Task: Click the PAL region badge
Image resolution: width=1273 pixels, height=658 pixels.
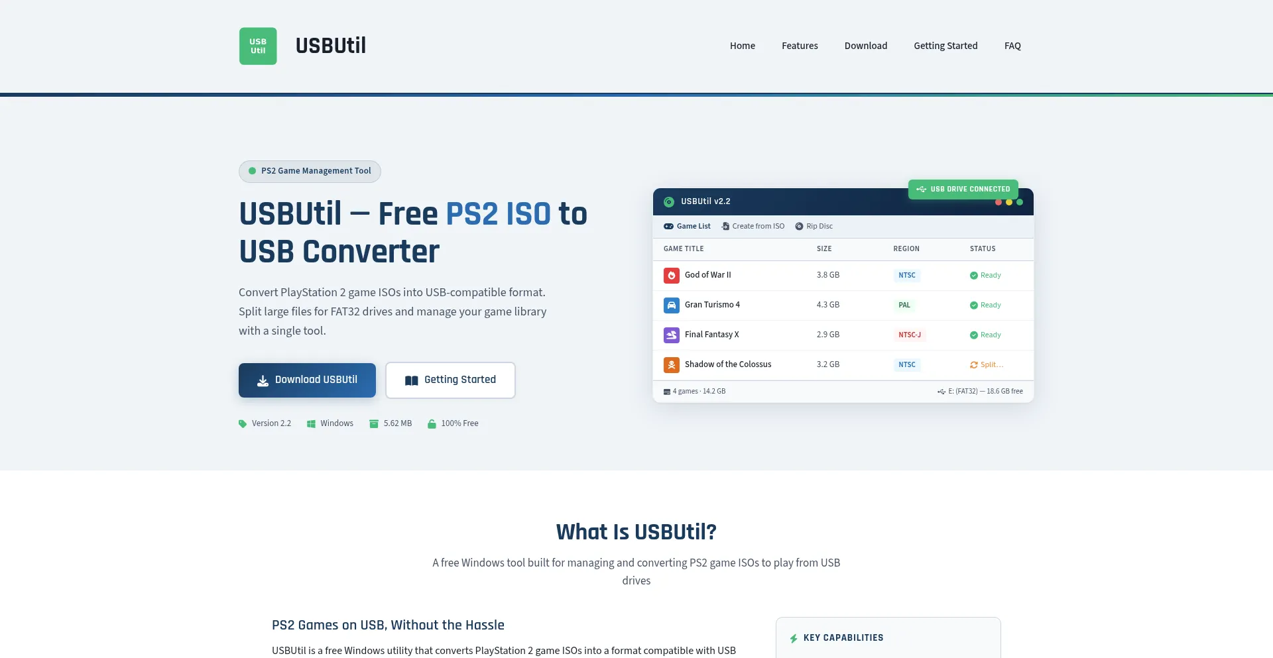Action: (x=904, y=305)
